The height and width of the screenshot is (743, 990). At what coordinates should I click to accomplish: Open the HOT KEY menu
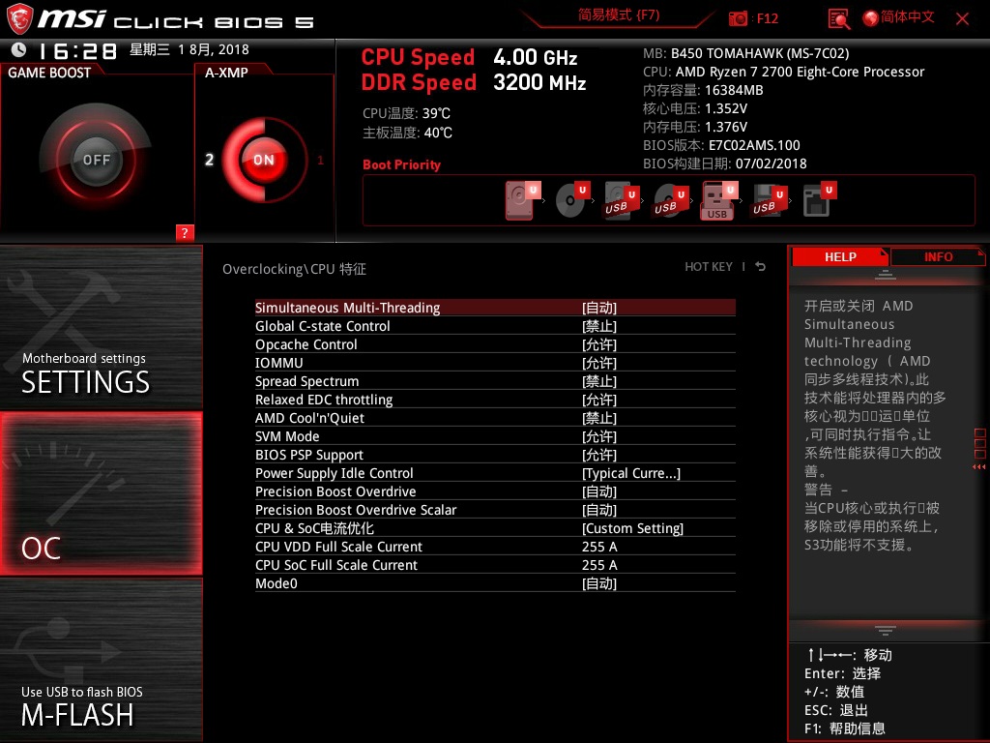tap(709, 267)
